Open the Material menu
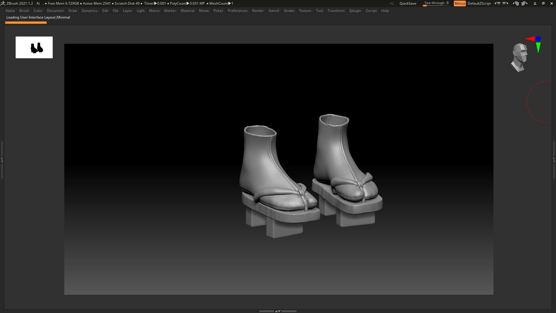The width and height of the screenshot is (556, 313). 187,11
